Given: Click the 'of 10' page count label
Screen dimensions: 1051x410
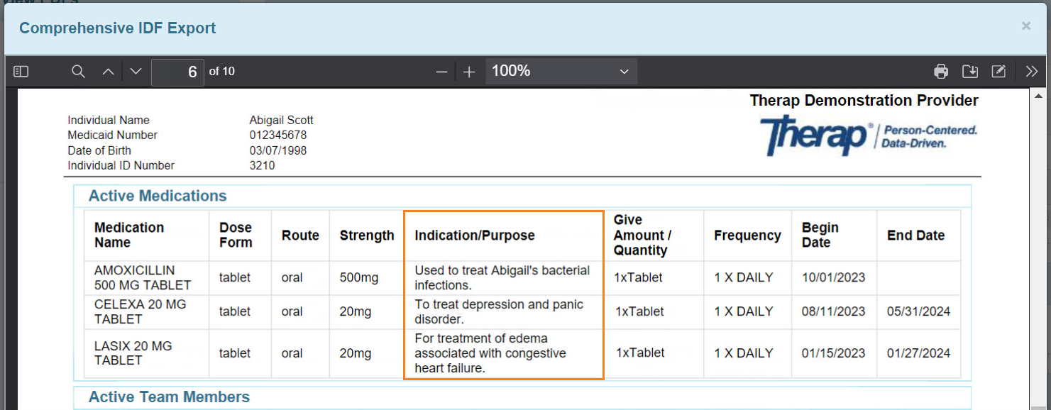Looking at the screenshot, I should (x=222, y=71).
